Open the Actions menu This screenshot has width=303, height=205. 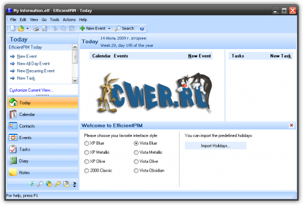(x=69, y=19)
